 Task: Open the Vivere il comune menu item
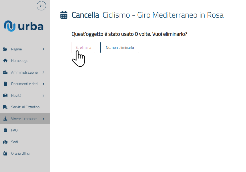(x=24, y=119)
